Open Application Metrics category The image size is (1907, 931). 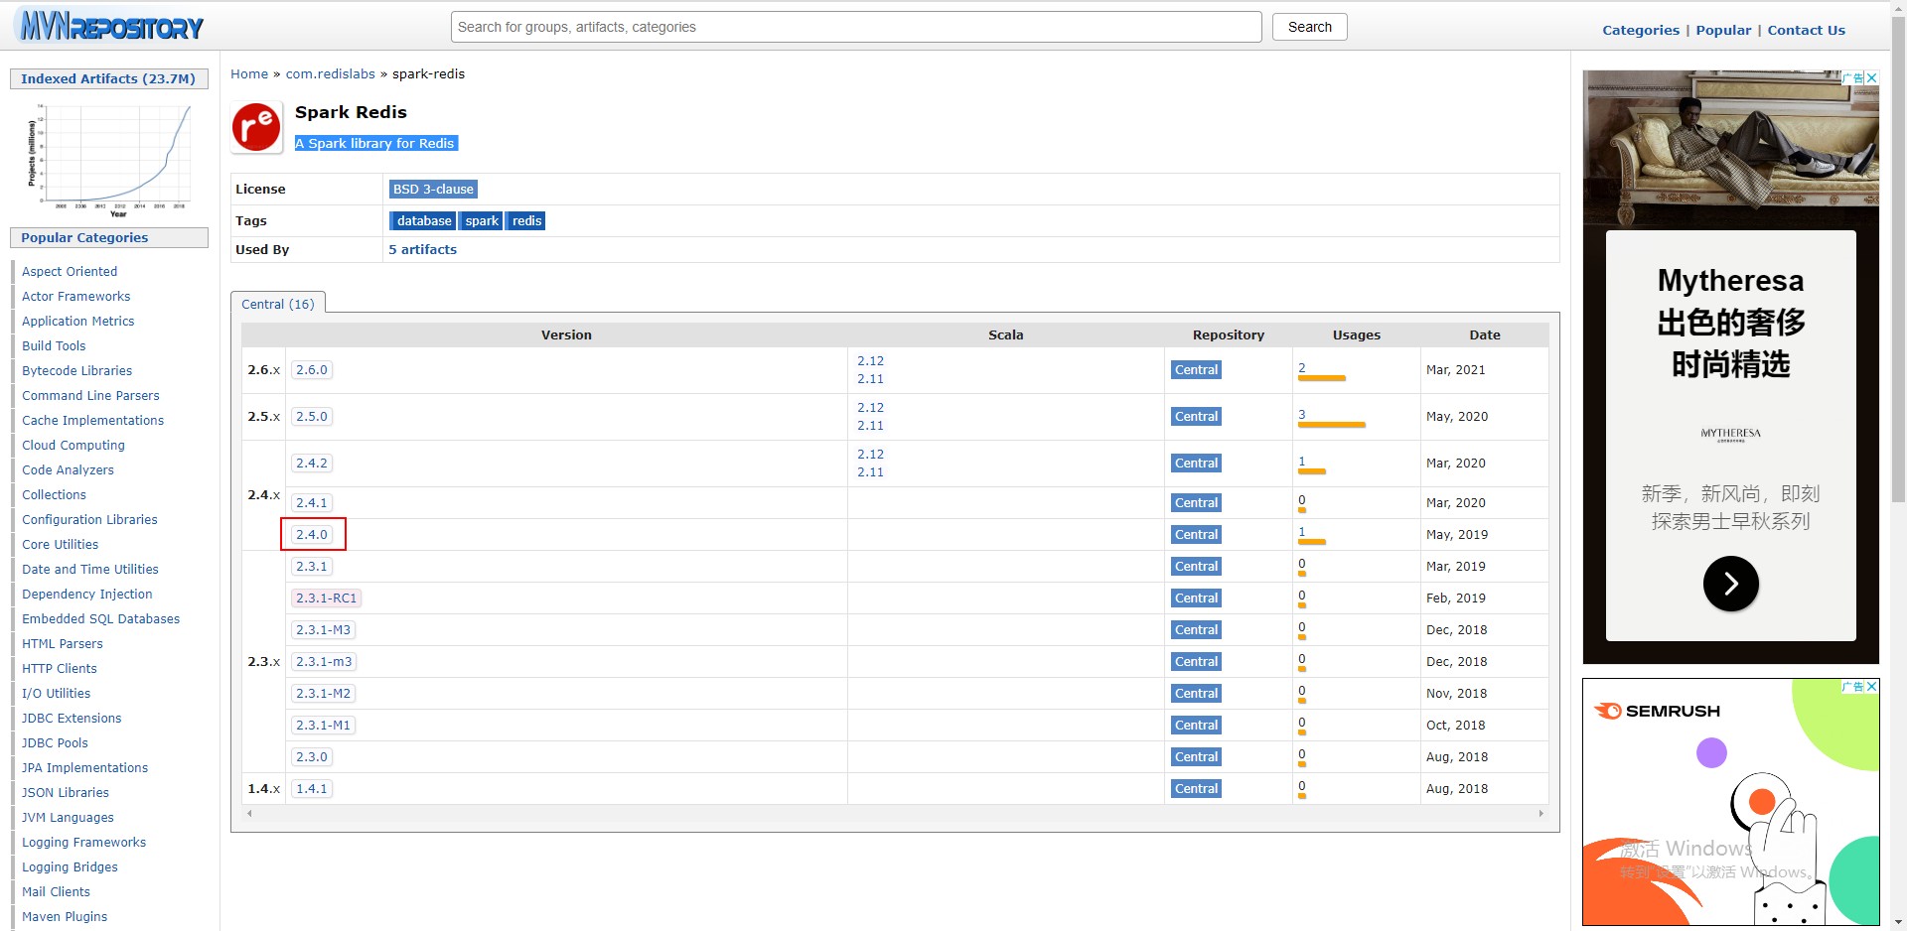(x=78, y=321)
